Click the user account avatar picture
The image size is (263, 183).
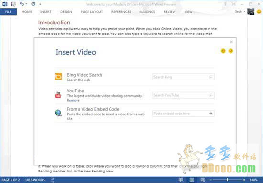(251, 12)
